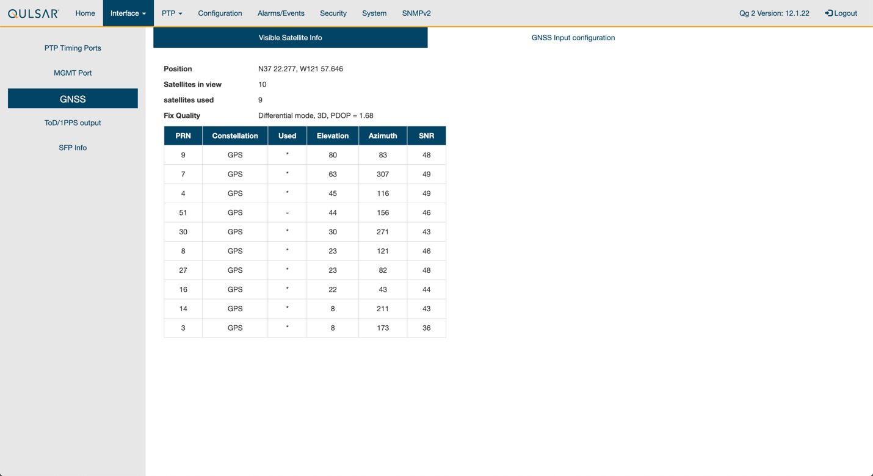Open the Interface dropdown menu

[x=128, y=13]
